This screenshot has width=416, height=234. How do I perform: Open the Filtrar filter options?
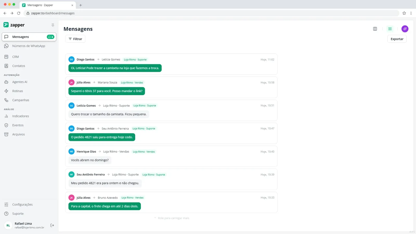tap(75, 39)
